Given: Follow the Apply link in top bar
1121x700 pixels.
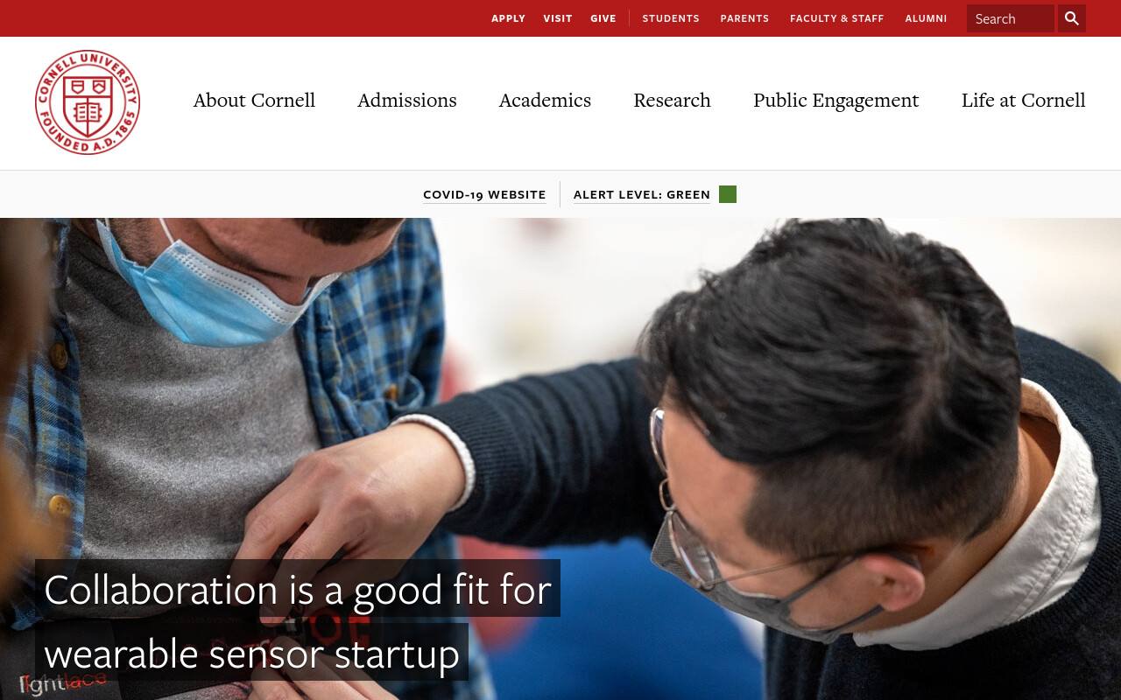Looking at the screenshot, I should click(508, 18).
